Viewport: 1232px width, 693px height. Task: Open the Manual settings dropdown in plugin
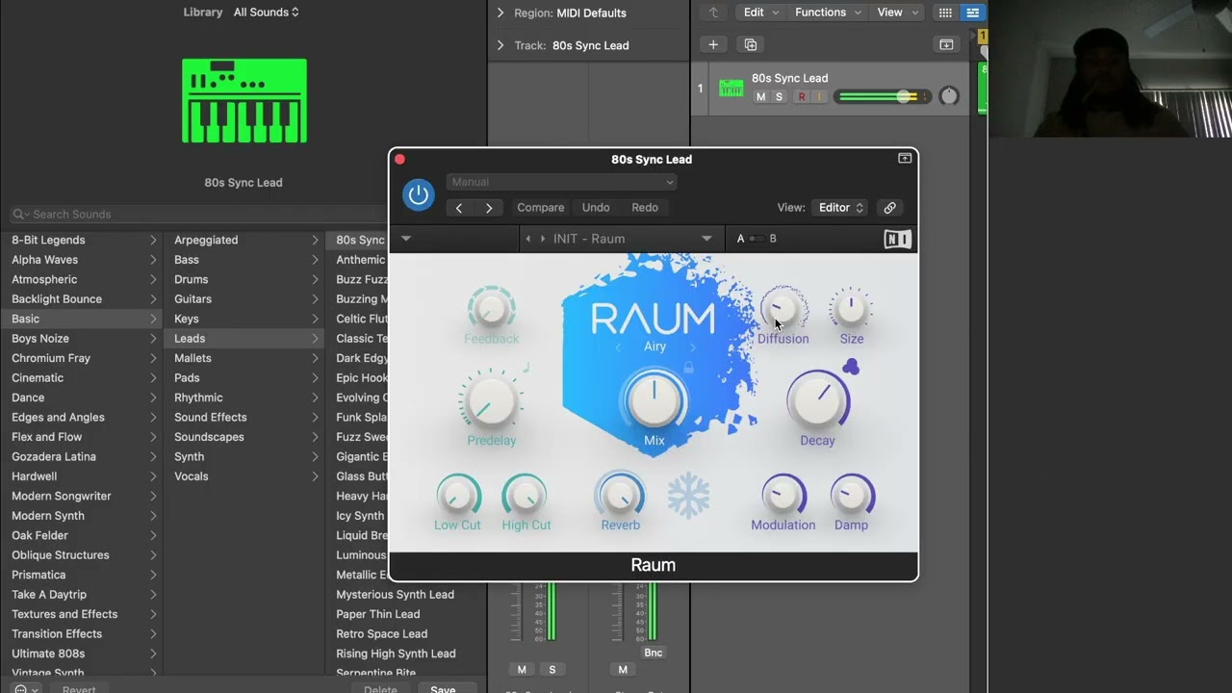pos(561,182)
